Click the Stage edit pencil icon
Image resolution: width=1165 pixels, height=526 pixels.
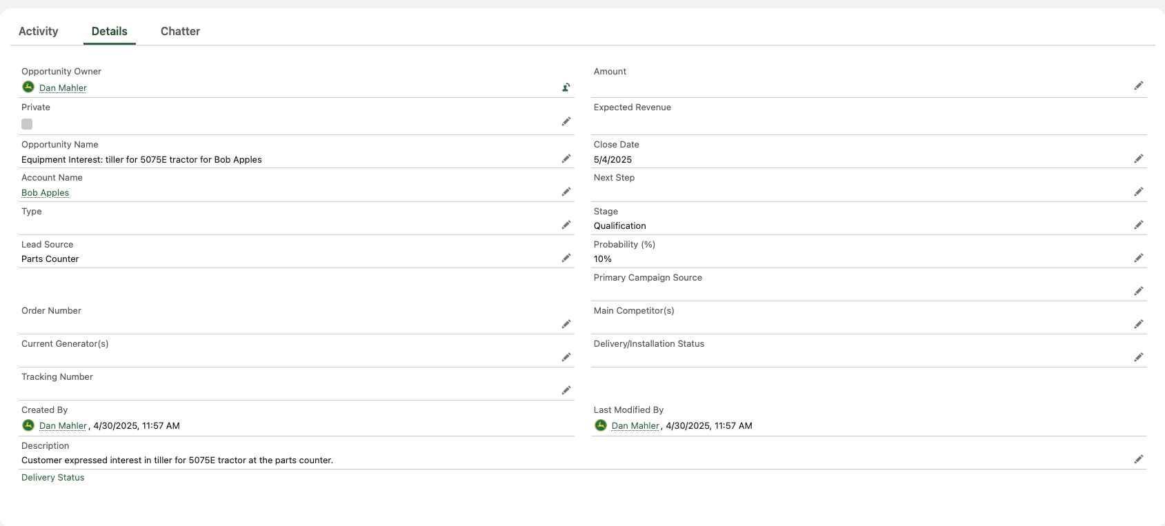1139,225
